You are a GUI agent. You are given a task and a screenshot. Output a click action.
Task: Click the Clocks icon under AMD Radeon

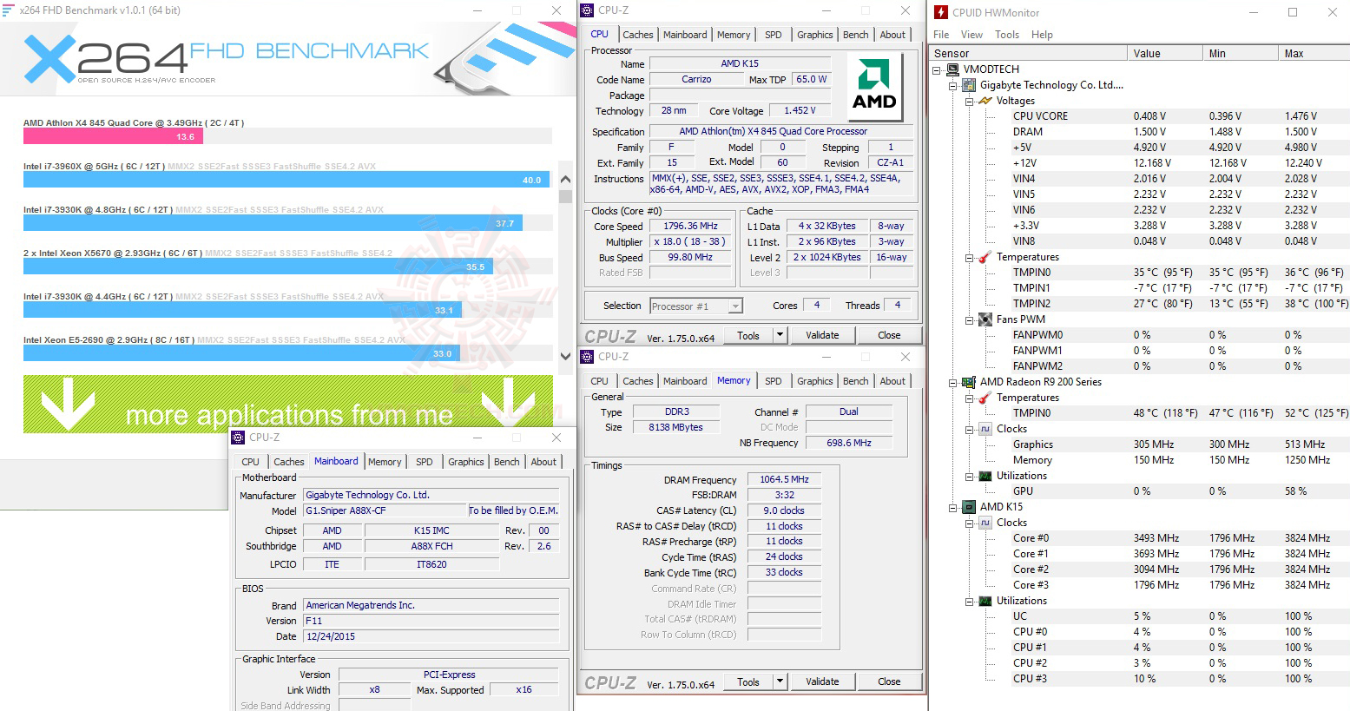click(x=985, y=429)
